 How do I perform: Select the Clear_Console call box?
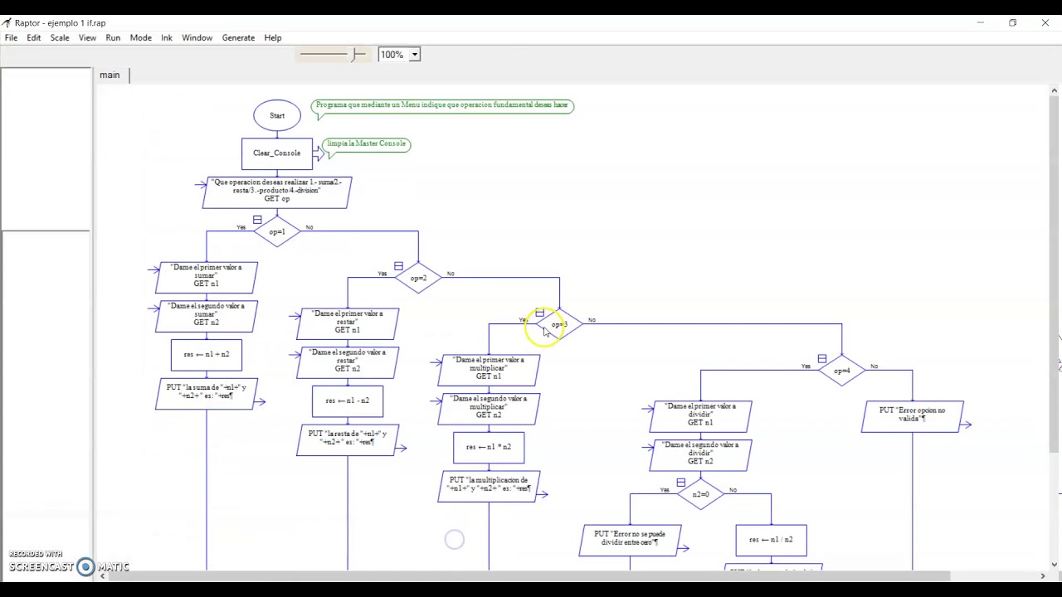pyautogui.click(x=277, y=153)
